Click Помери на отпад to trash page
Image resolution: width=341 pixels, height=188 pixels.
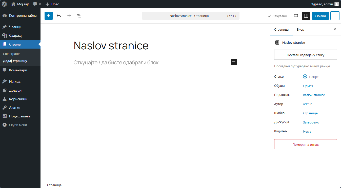coord(305,144)
